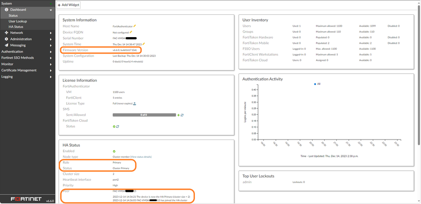Click FortiToken Cloud green check status icon
The image size is (421, 204).
tap(114, 126)
